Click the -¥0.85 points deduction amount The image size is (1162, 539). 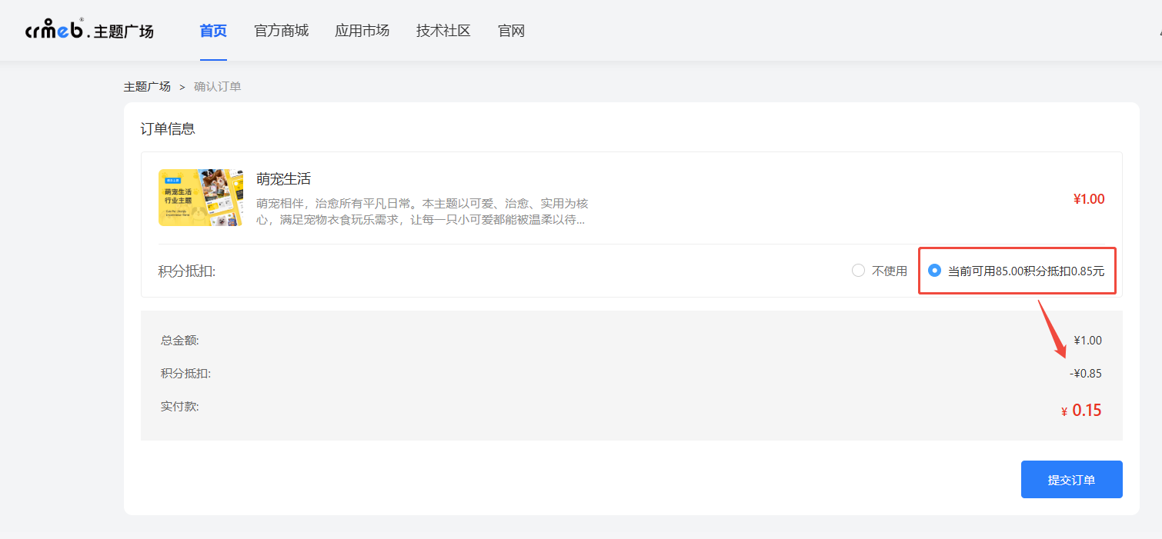click(1085, 374)
